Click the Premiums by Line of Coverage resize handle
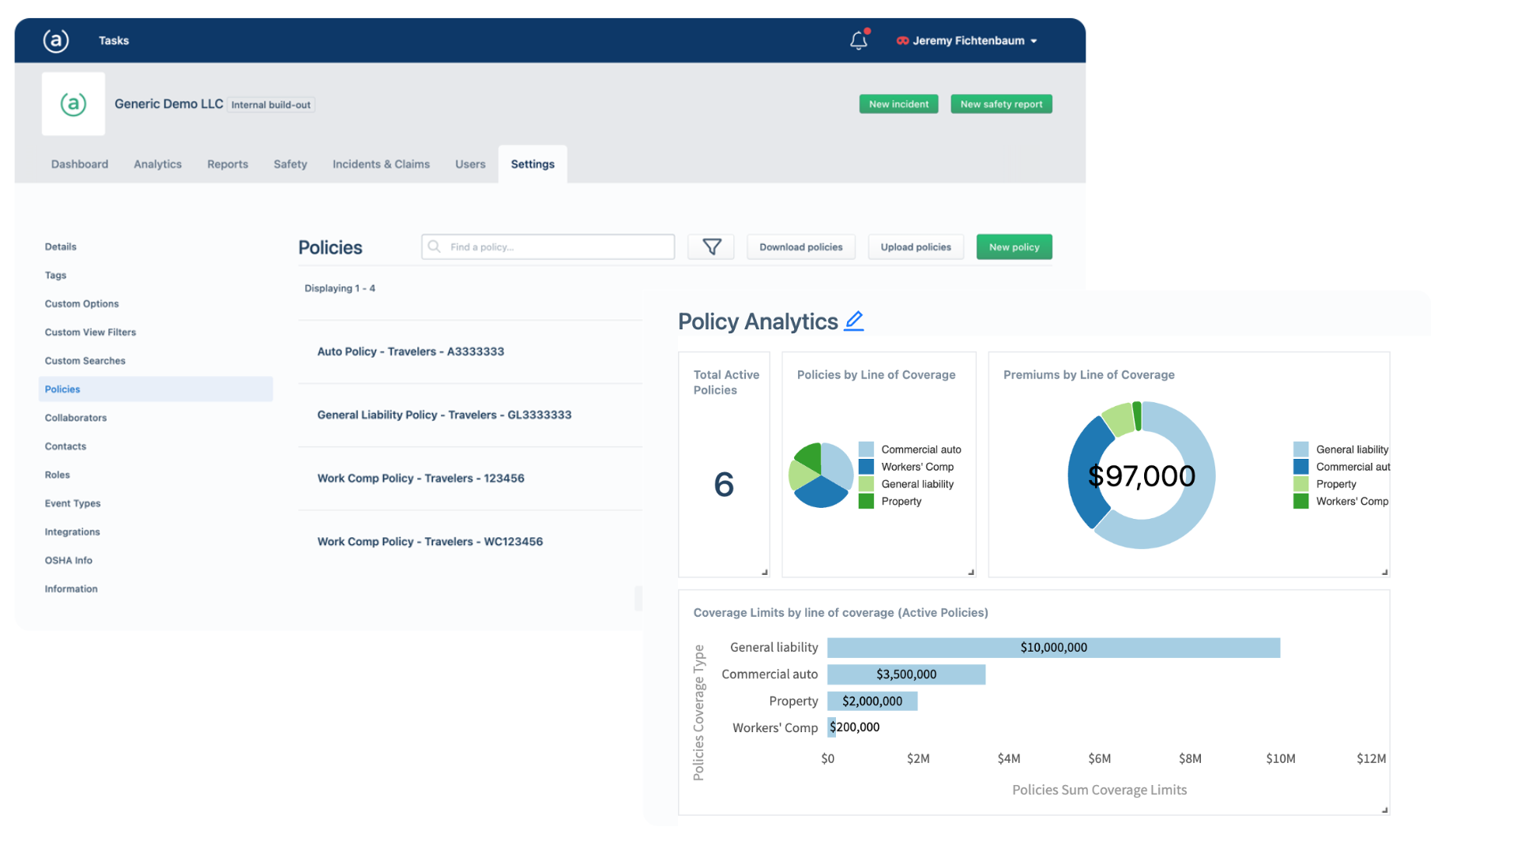This screenshot has height=853, width=1517. (1384, 572)
